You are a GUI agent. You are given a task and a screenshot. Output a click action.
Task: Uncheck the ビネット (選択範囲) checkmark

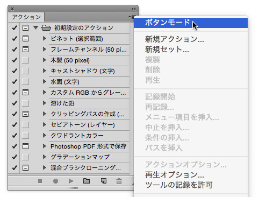(15, 39)
